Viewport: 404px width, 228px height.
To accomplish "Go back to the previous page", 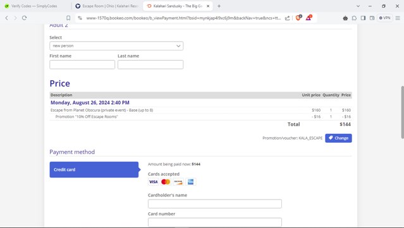I will 7,18.
